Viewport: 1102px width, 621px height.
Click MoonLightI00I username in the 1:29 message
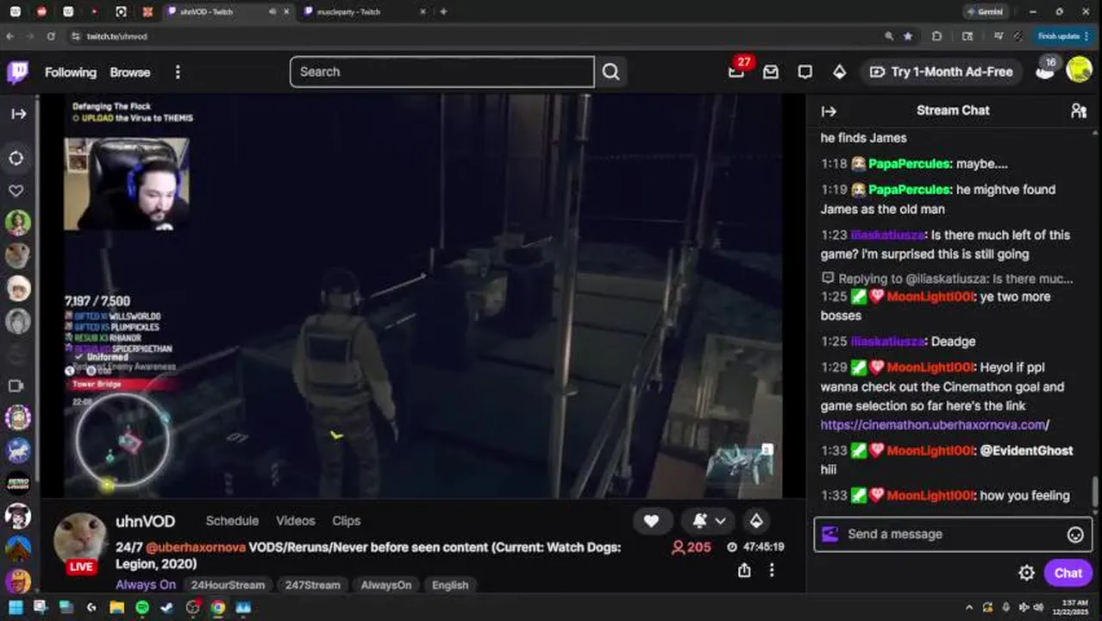(930, 367)
